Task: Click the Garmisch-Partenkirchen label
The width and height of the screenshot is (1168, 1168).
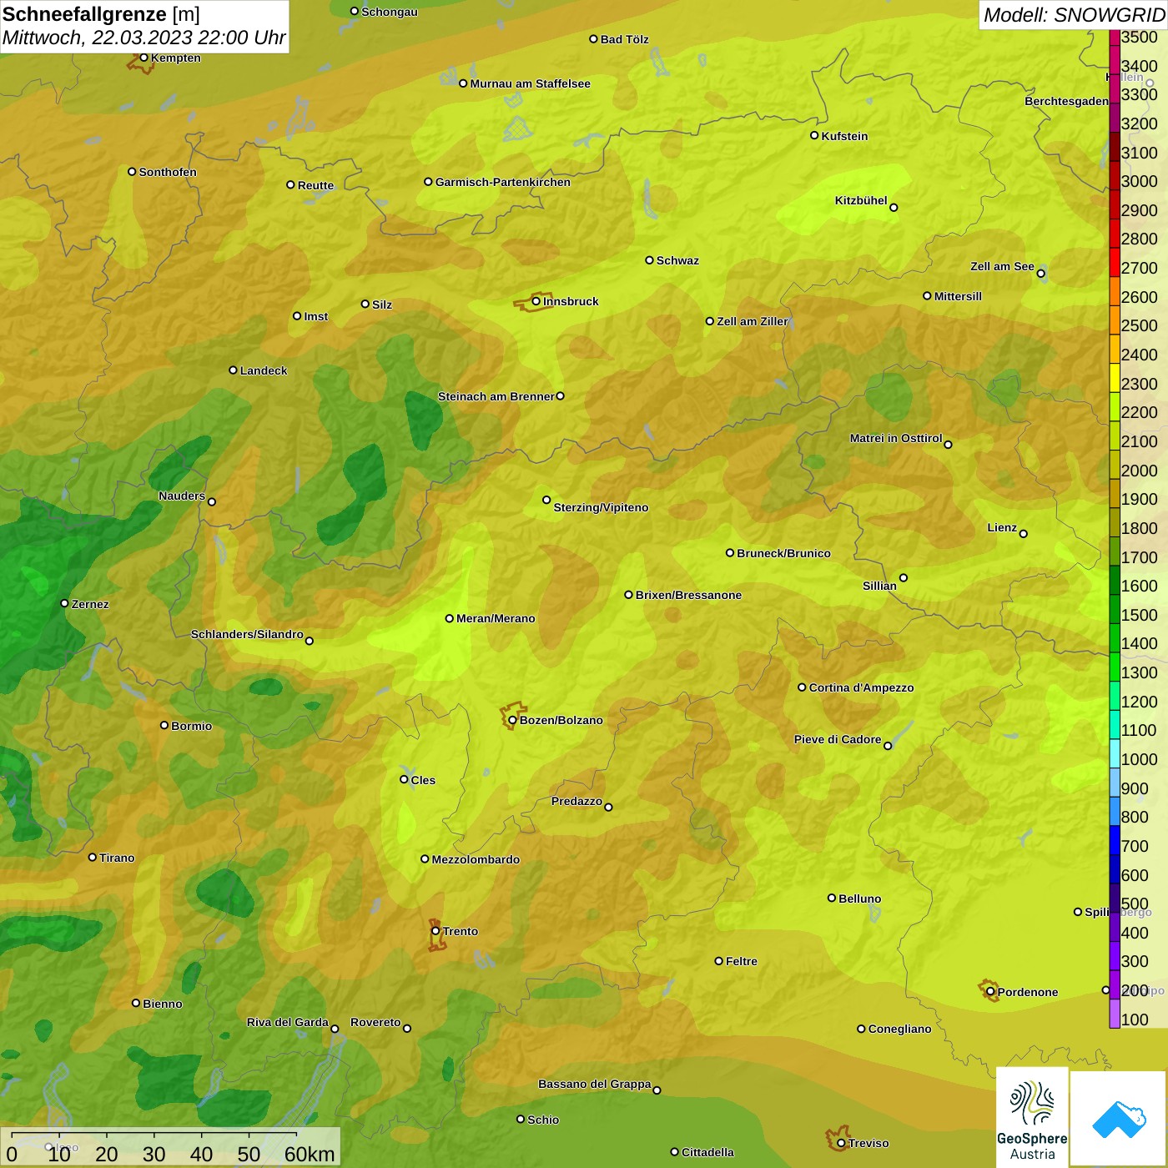Action: 503,182
